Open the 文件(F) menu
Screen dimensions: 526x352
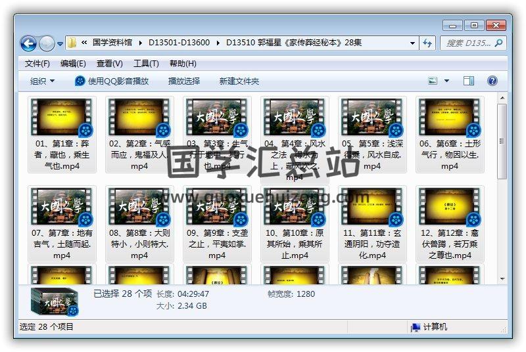pos(37,64)
